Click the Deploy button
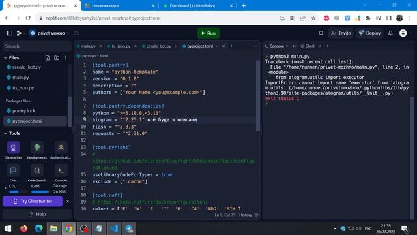This screenshot has width=417, height=235. pos(369,33)
